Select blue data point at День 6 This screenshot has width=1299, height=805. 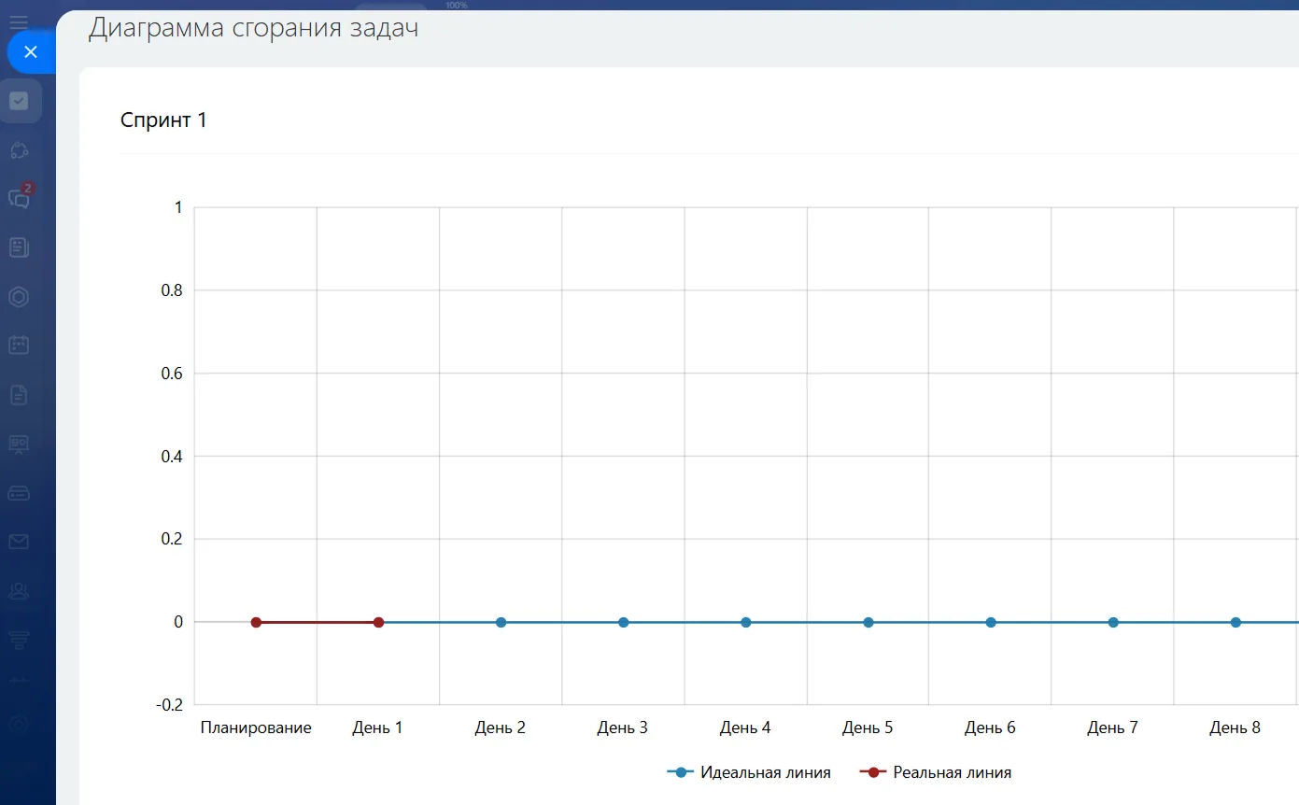(991, 622)
